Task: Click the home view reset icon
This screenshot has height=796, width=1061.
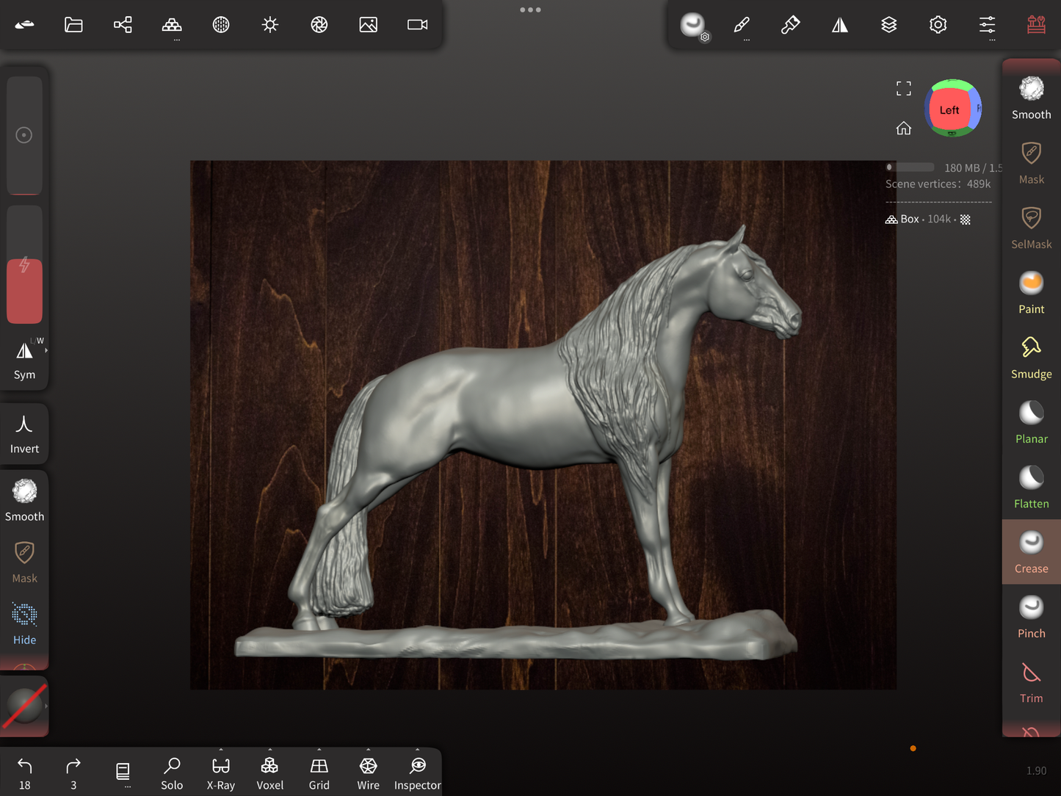Action: point(903,129)
